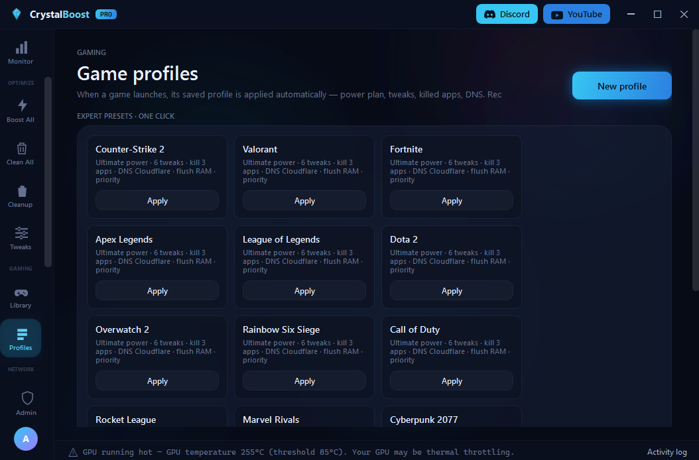
Task: Open the Activity log
Action: (x=667, y=452)
